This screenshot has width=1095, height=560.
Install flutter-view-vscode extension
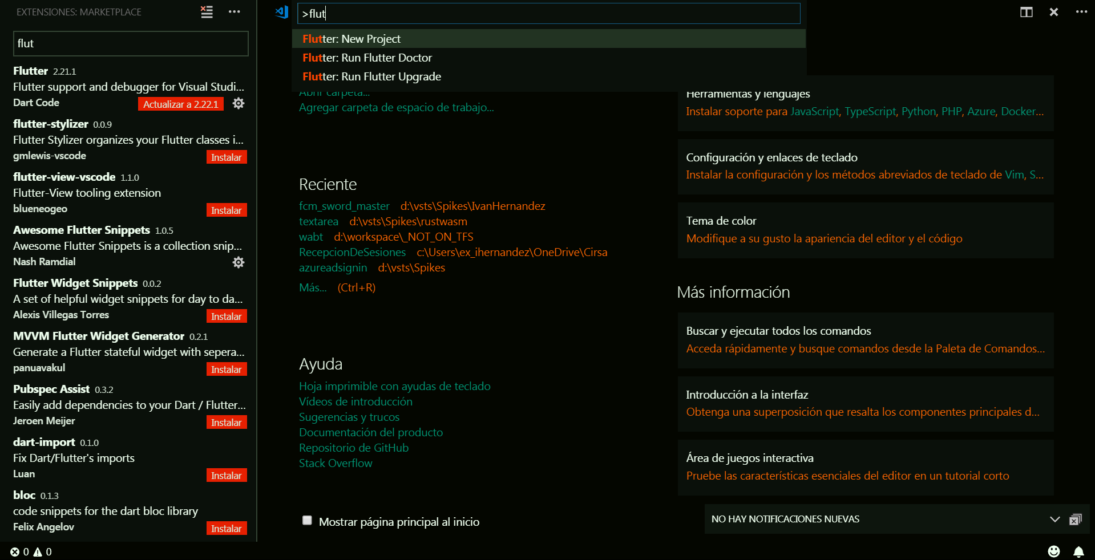click(x=227, y=210)
